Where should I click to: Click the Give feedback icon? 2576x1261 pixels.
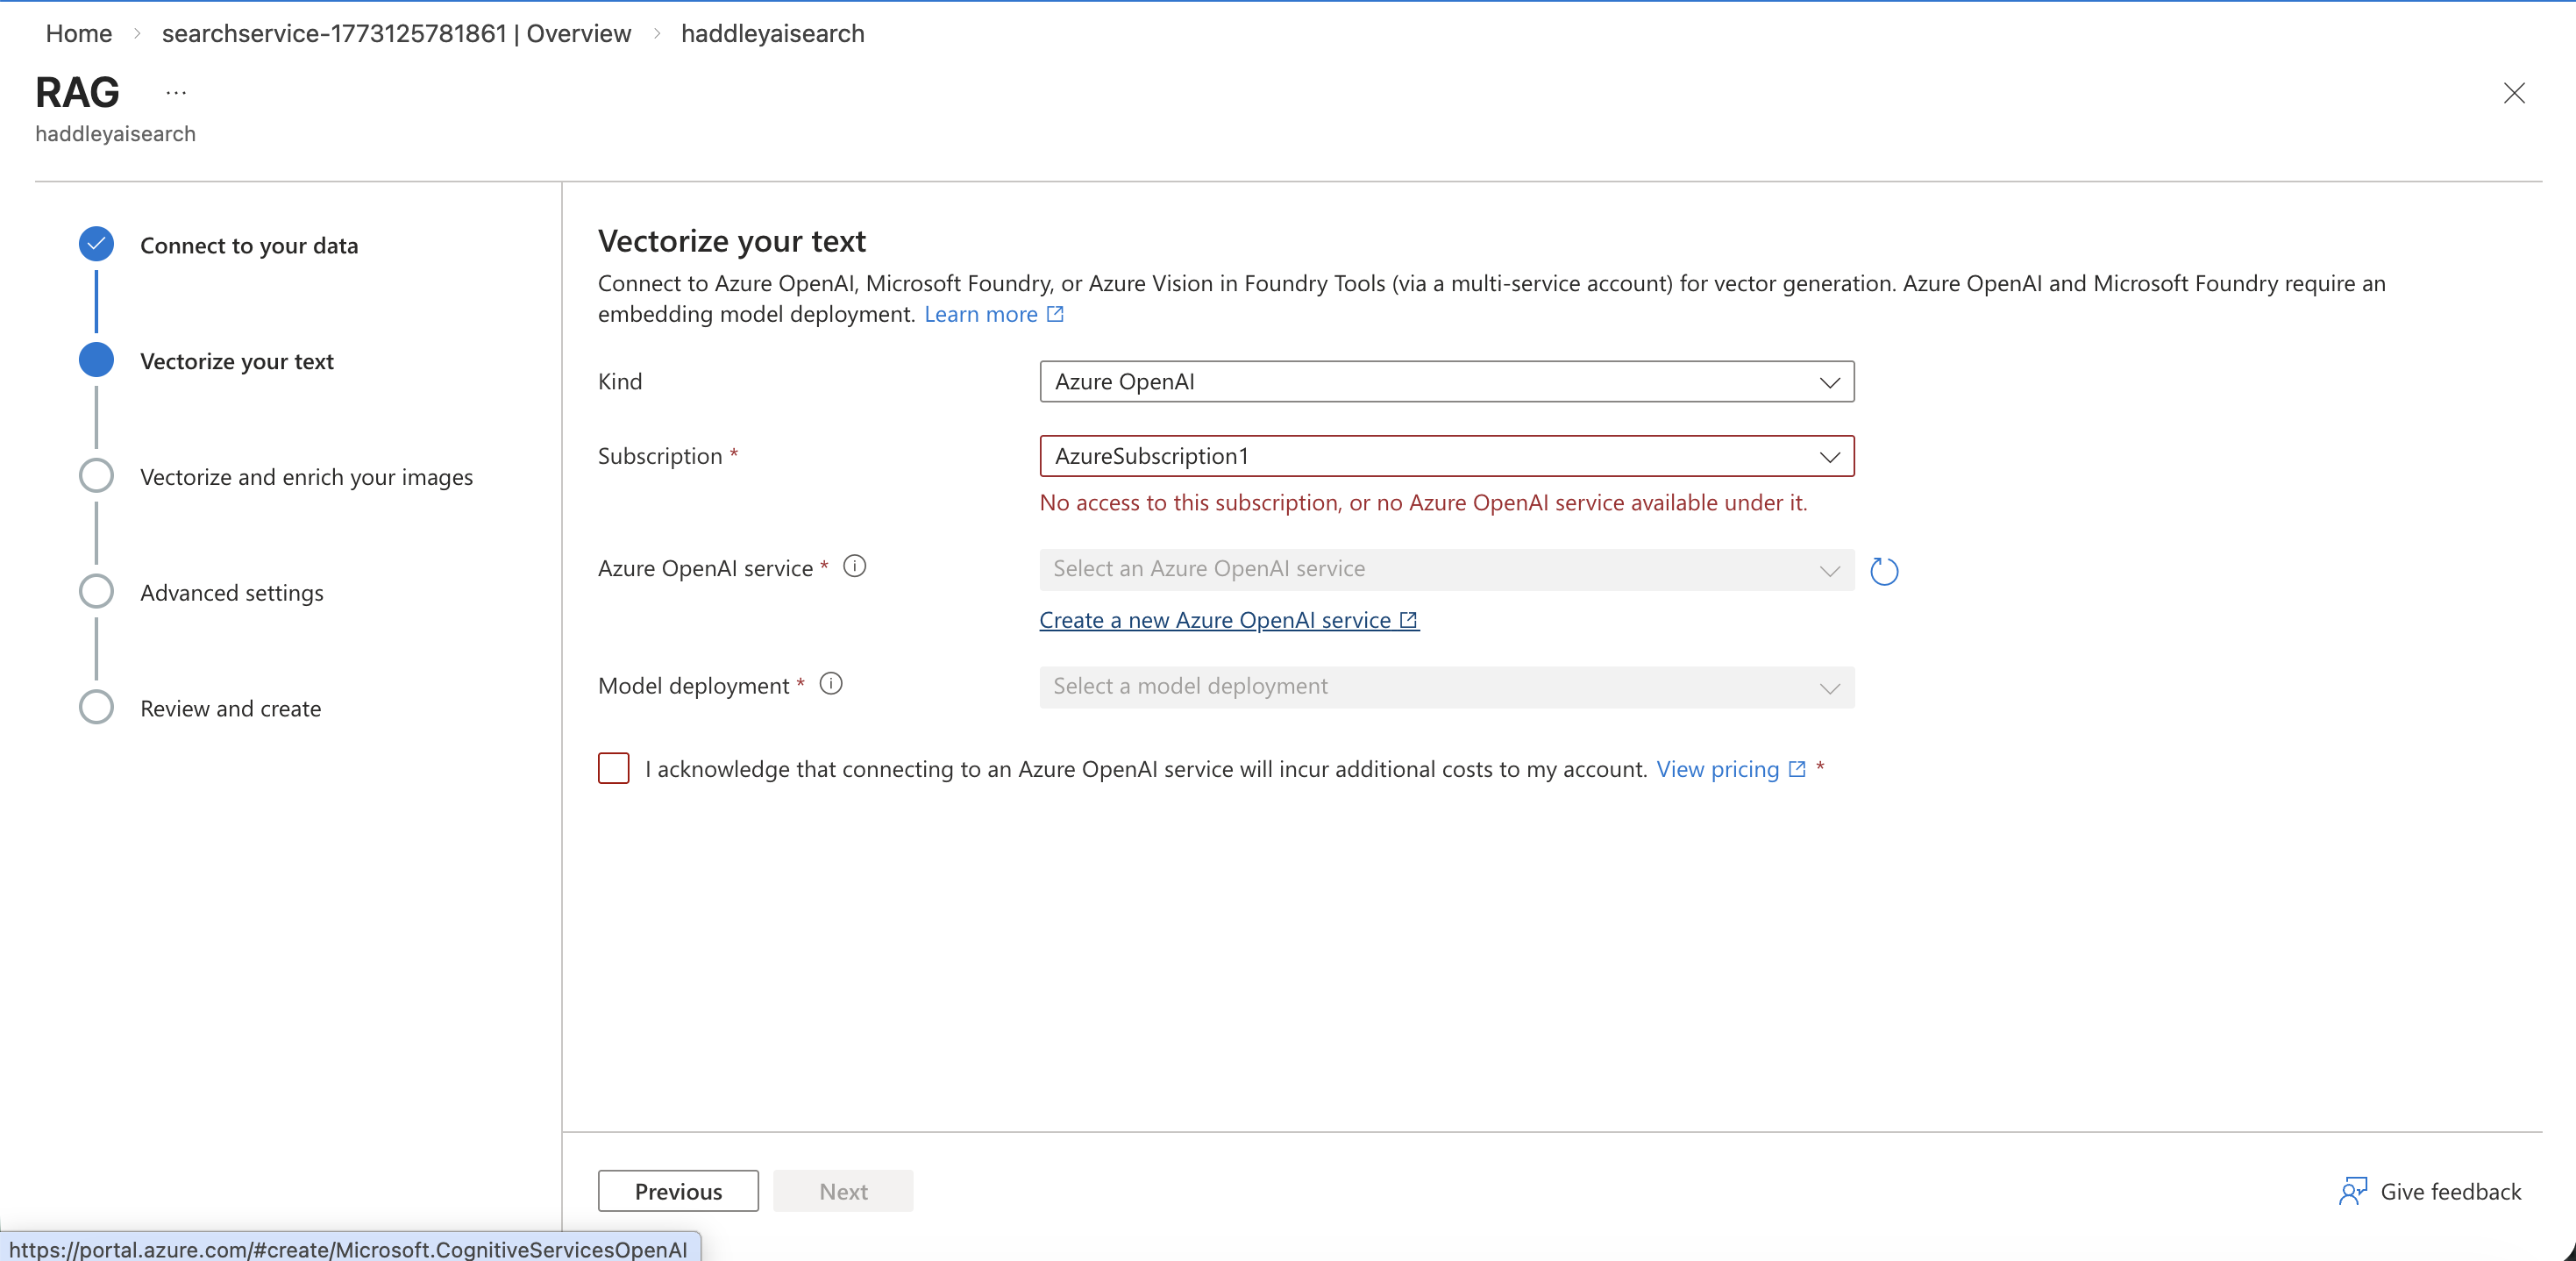(2354, 1191)
